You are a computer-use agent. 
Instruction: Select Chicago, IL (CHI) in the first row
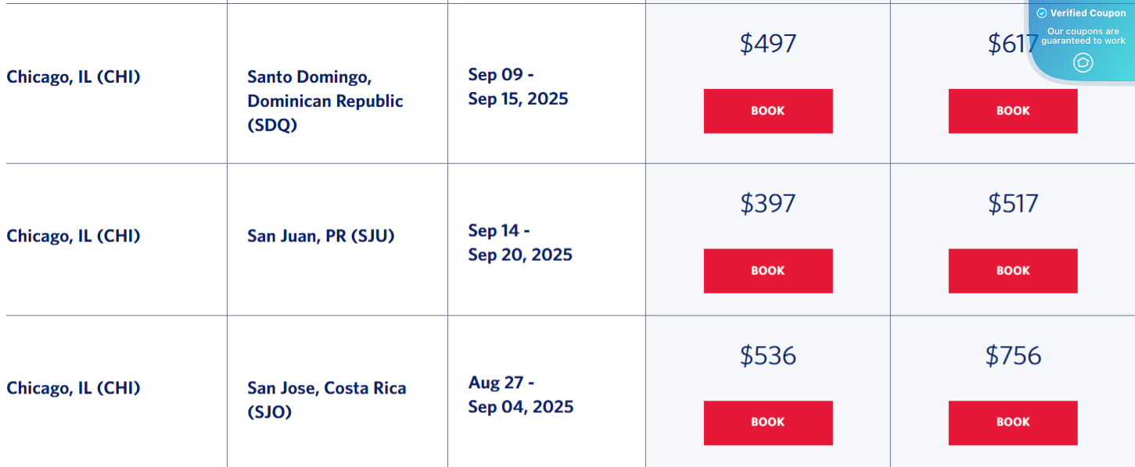[x=72, y=77]
